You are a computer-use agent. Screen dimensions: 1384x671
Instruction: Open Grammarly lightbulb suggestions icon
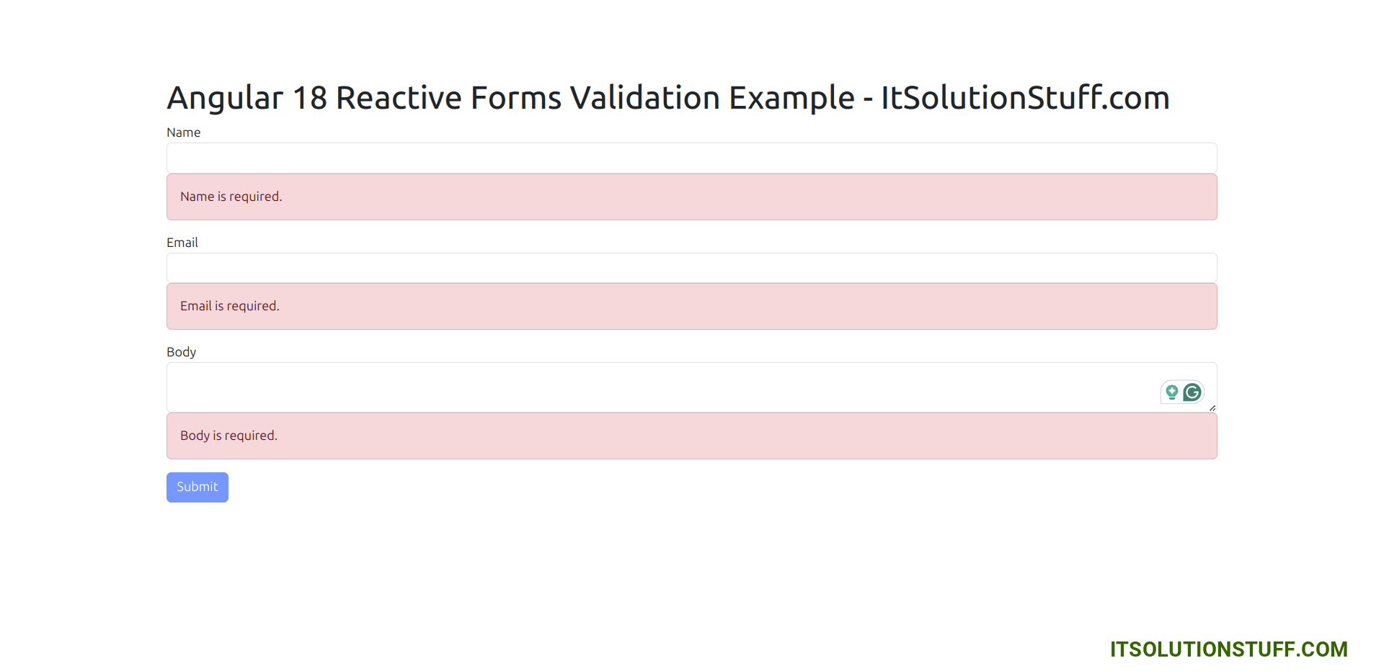(x=1172, y=392)
